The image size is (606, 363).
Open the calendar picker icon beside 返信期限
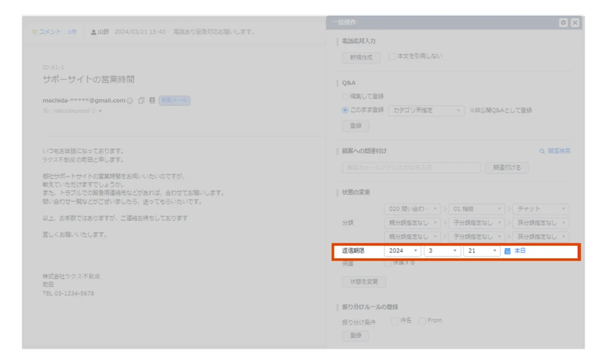tap(507, 251)
